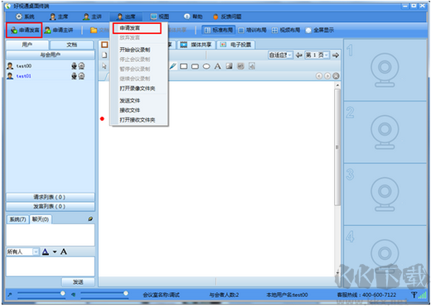Click the round left-arrow tab scroll button
The height and width of the screenshot is (307, 431).
(x=319, y=76)
